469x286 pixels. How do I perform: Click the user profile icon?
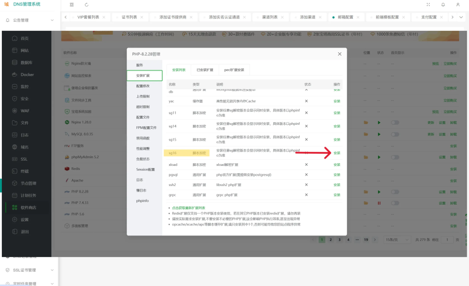click(x=458, y=5)
